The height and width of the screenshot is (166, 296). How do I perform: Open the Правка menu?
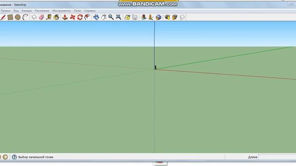(6, 11)
